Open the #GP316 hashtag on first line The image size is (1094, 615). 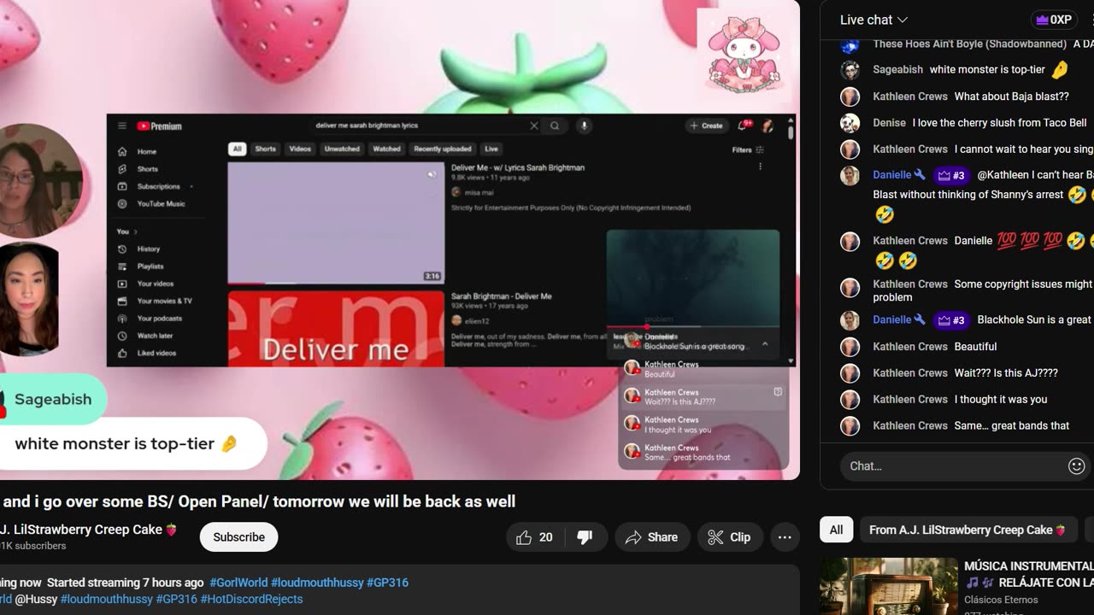[387, 583]
